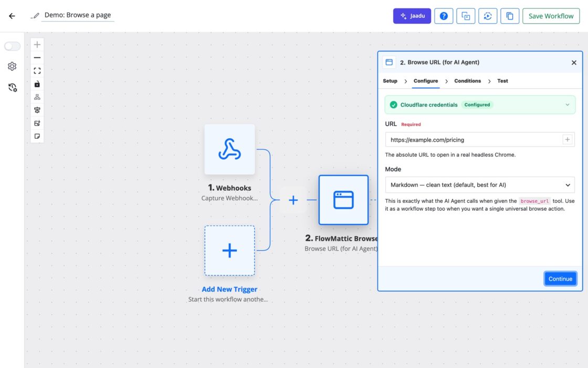Click the hierarchy layout icon

pos(37,97)
